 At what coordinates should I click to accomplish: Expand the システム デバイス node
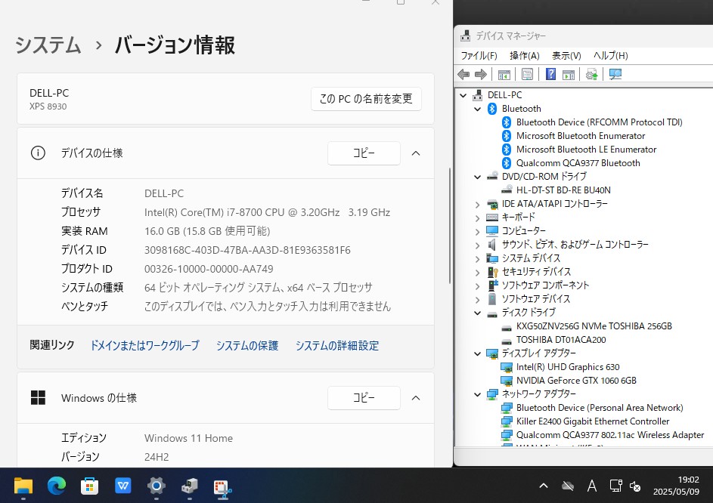click(477, 259)
